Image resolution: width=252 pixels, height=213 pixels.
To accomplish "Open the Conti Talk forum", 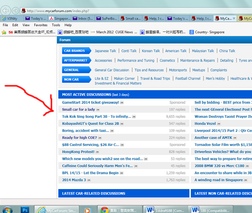I will [129, 51].
